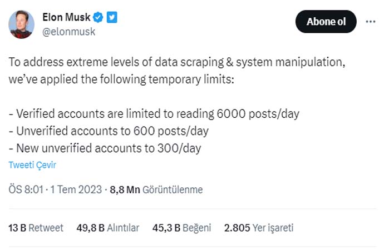Click Elon Musk's profile avatar
This screenshot has width=384, height=250.
(x=21, y=24)
